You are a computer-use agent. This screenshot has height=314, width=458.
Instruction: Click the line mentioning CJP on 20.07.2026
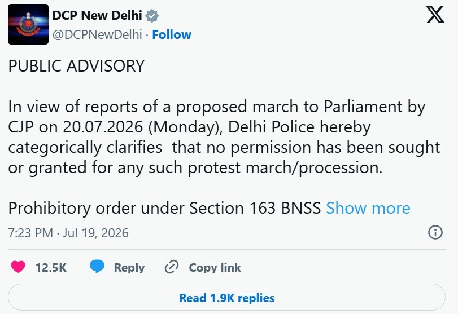(190, 127)
